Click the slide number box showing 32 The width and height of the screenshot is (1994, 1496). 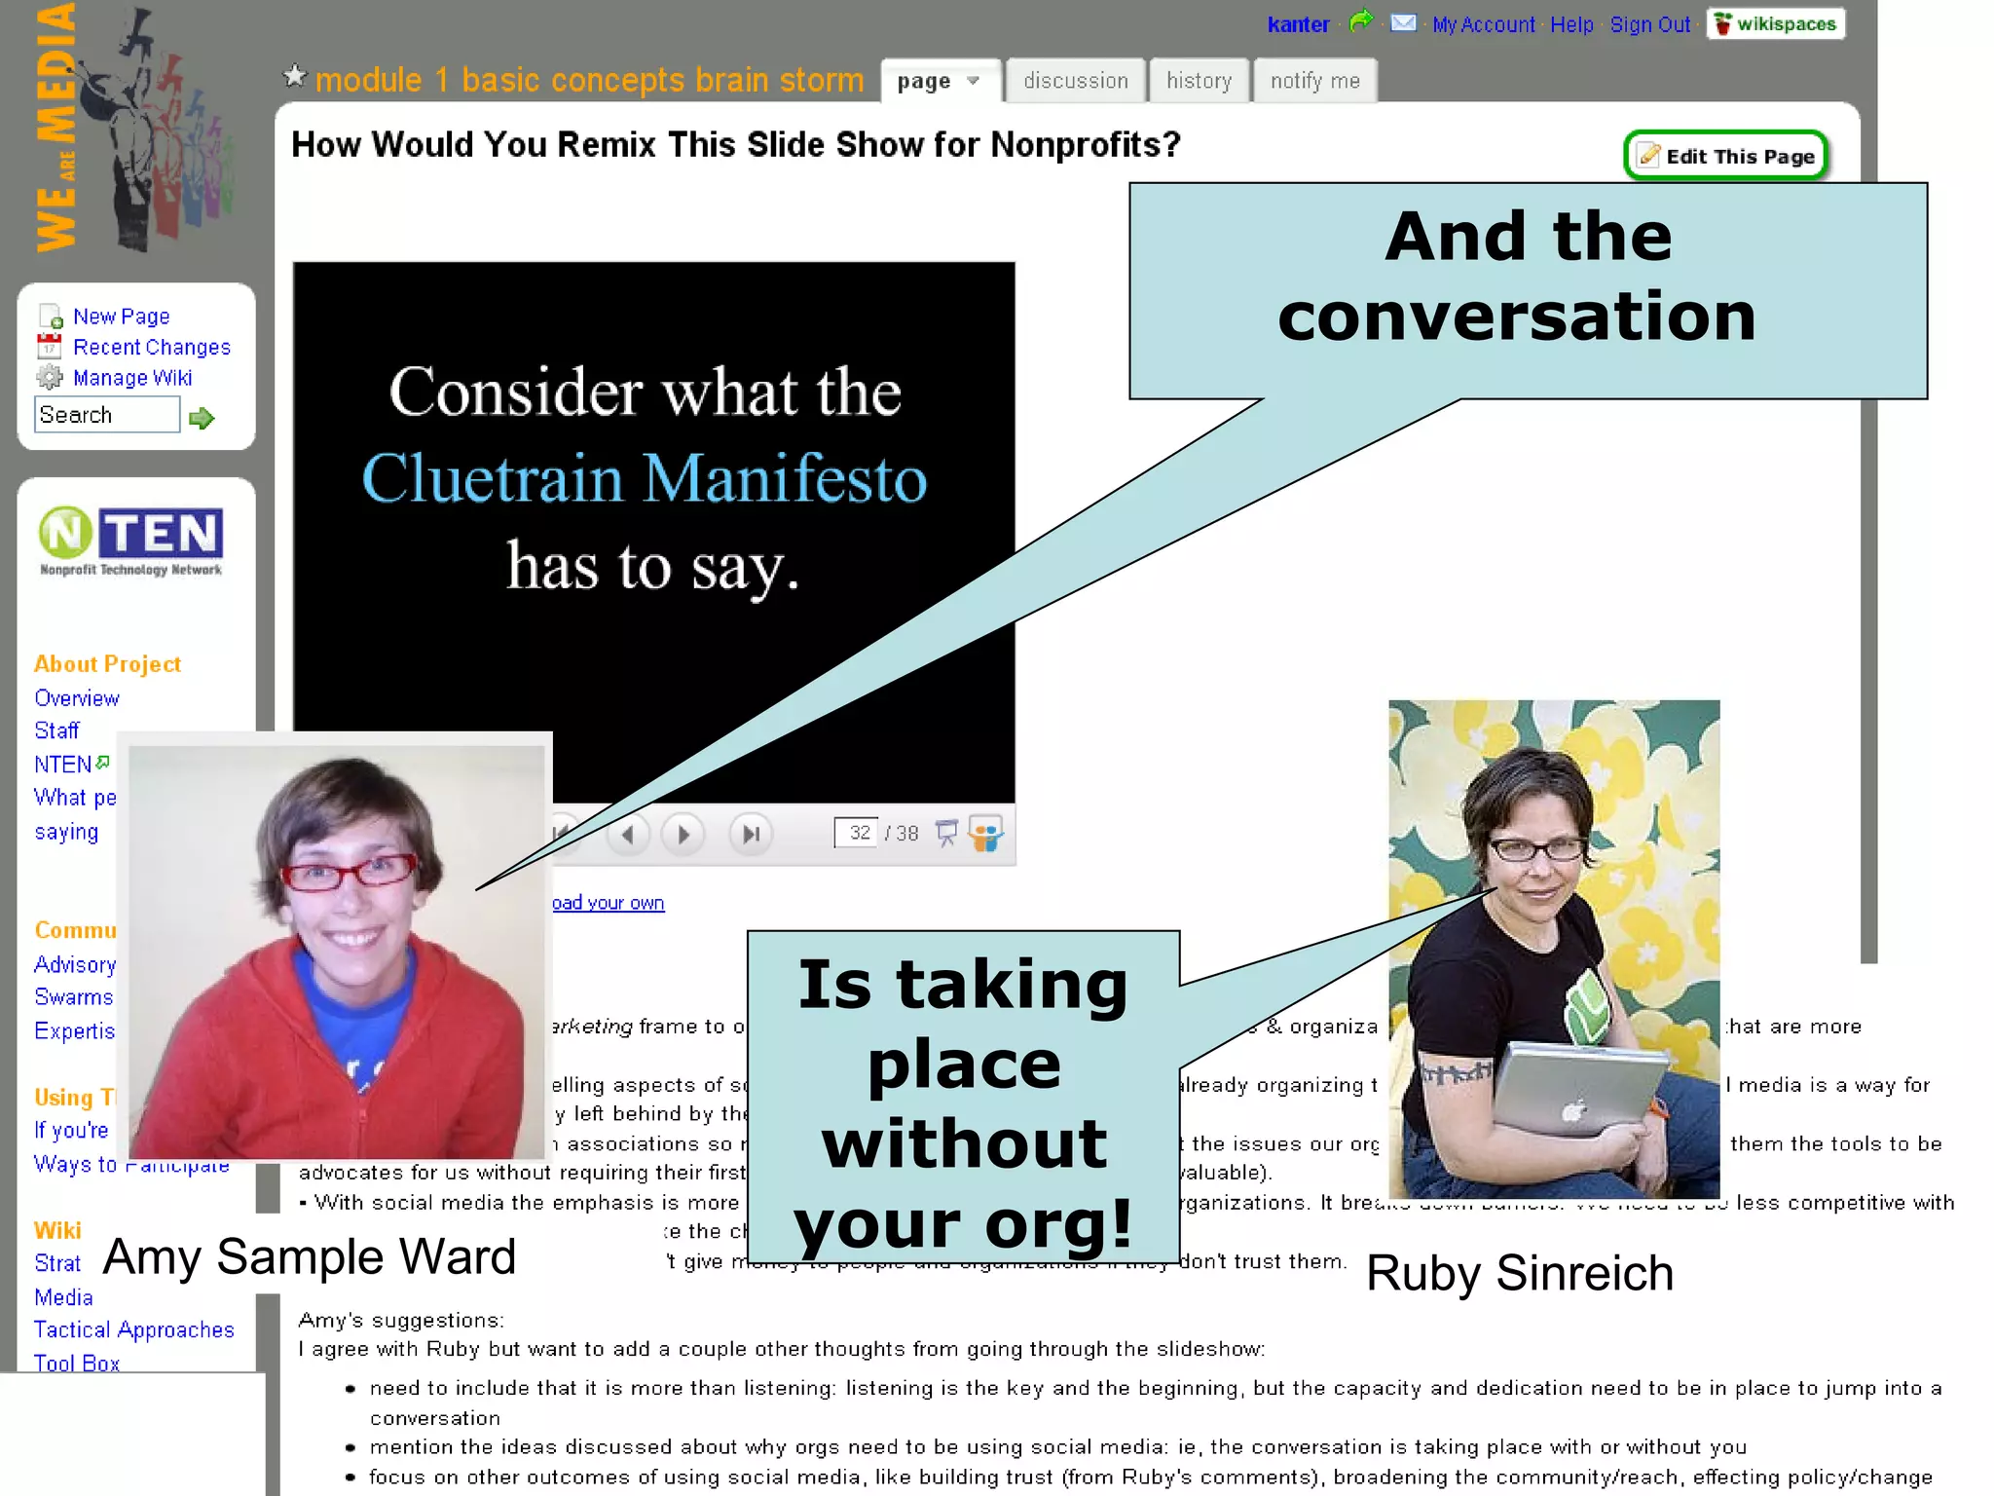click(857, 833)
